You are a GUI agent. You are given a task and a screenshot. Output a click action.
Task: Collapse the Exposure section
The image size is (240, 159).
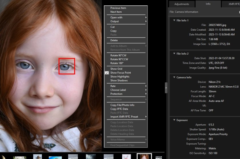(x=174, y=120)
